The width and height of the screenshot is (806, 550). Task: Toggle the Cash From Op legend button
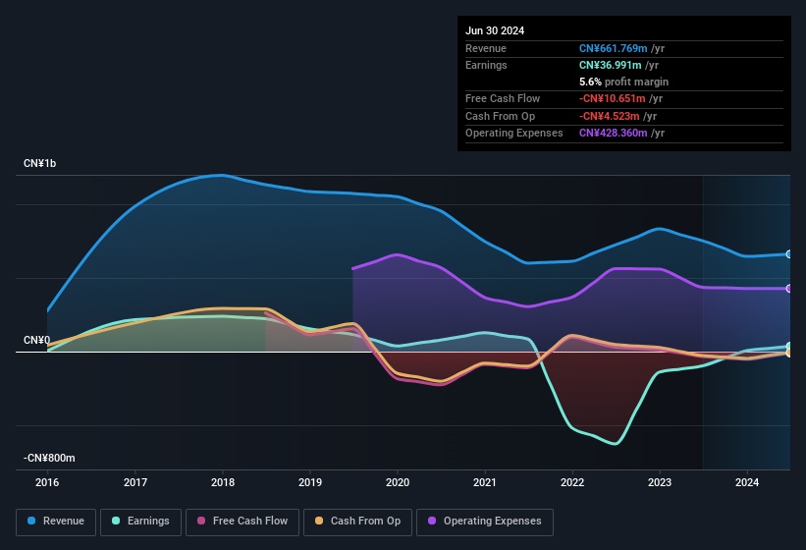pos(357,522)
